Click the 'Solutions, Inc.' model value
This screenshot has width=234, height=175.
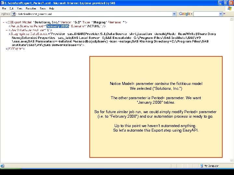[47, 22]
